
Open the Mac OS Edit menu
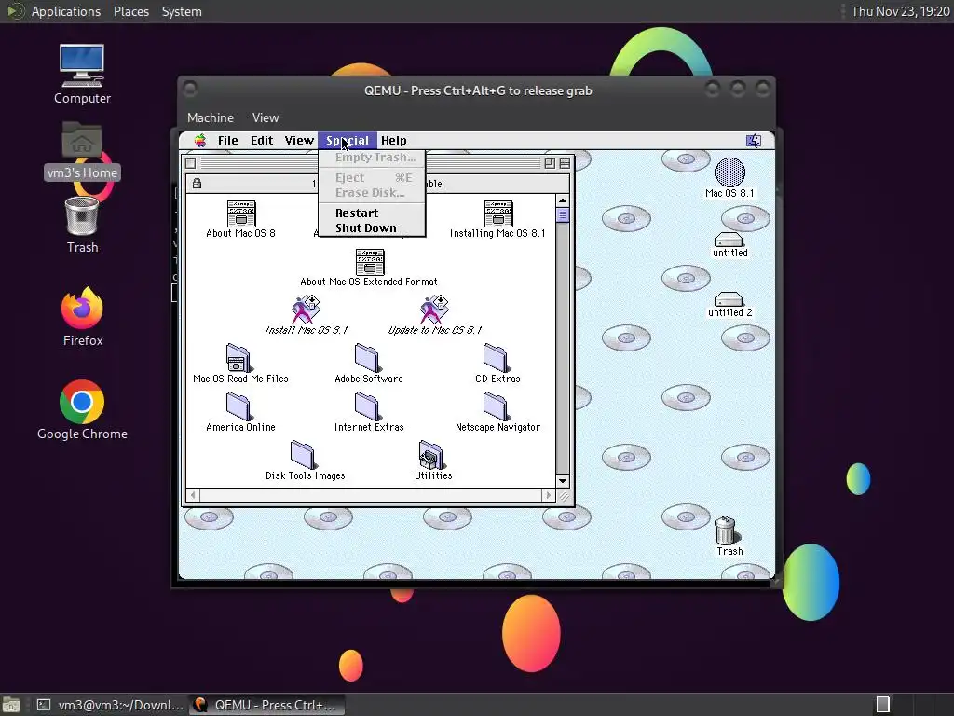[262, 141]
